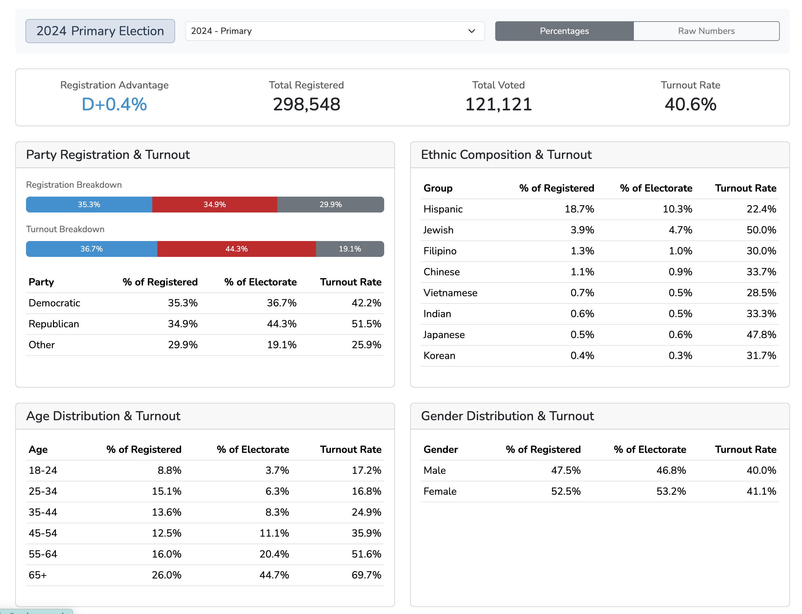Viewport: 802px width, 614px height.
Task: Click the blue 36.7% turnout bar segment
Action: click(x=91, y=249)
